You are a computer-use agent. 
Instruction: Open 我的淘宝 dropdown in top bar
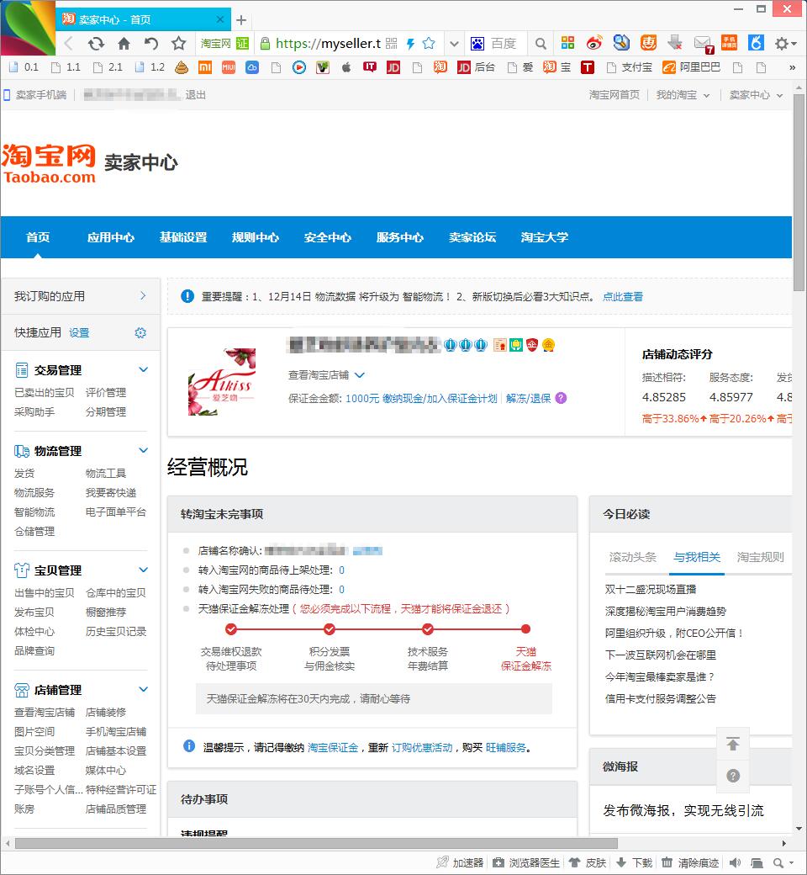click(x=683, y=95)
